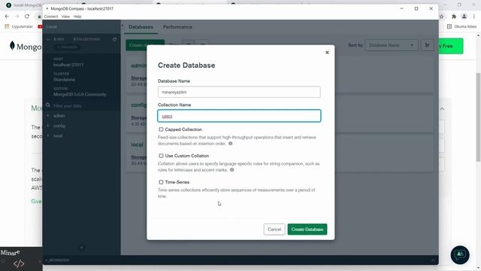Focus the Database Name input field
The image size is (481, 271).
(x=239, y=92)
